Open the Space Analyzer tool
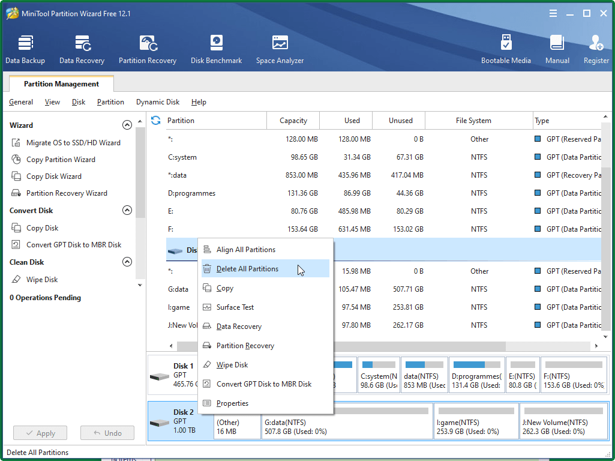 (280, 49)
